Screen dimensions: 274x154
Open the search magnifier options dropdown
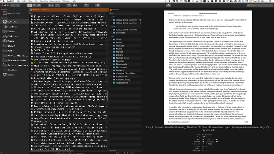[249, 5]
